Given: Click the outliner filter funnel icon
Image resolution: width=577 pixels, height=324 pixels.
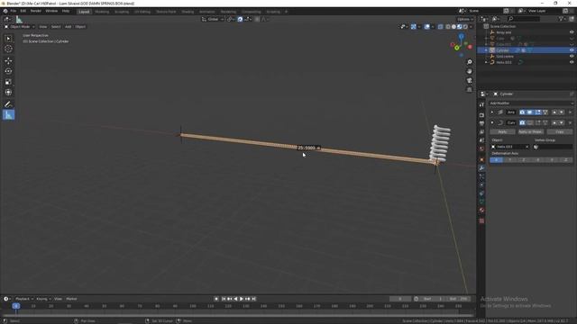Looking at the screenshot, I should (x=561, y=19).
